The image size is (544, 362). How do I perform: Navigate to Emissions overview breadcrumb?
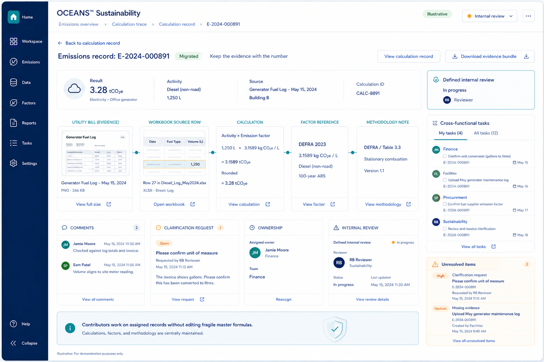(78, 24)
